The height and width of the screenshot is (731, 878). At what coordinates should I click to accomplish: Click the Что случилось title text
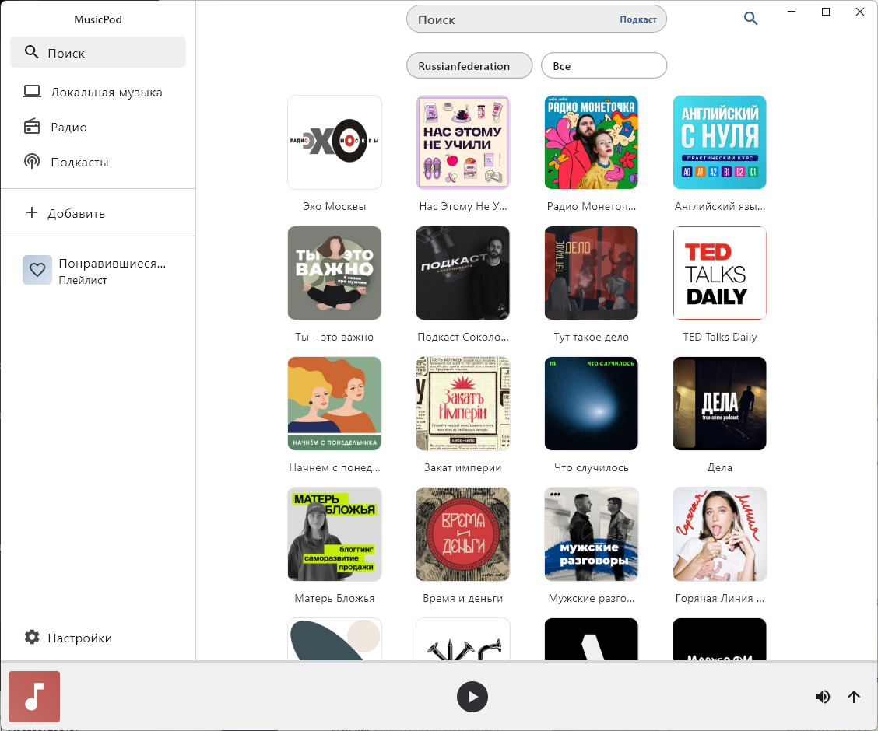[592, 467]
